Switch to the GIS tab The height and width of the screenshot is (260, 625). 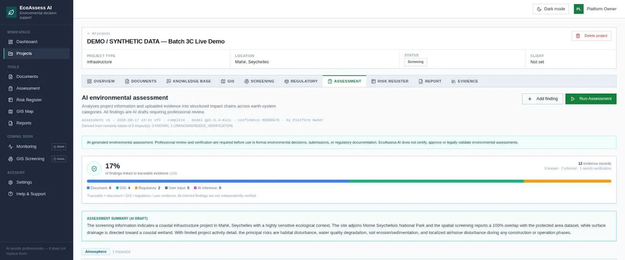point(228,81)
